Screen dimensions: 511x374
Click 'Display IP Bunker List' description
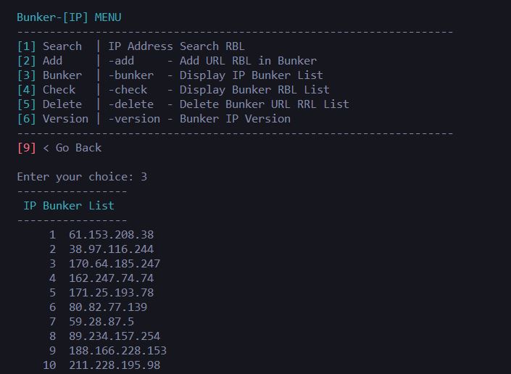click(x=252, y=75)
